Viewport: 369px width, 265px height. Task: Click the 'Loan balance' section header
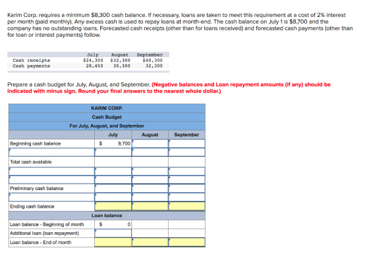[x=107, y=216]
